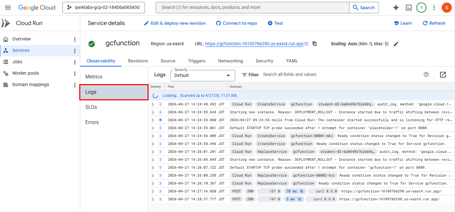Viewport: 455px width, 212px height.
Task: Expand the last POST 200 log entry
Action: point(153,199)
